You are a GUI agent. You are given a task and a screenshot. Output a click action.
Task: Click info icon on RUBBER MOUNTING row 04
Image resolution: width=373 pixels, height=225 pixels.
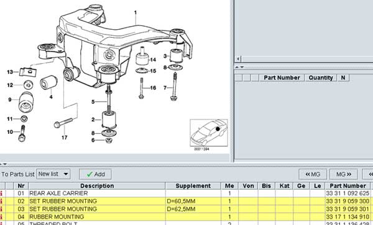[1, 217]
